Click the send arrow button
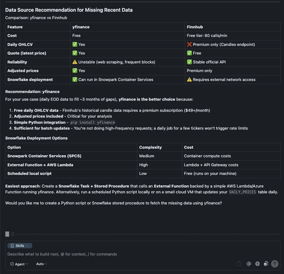Image resolution: width=284 pixels, height=274 pixels. pos(274,264)
